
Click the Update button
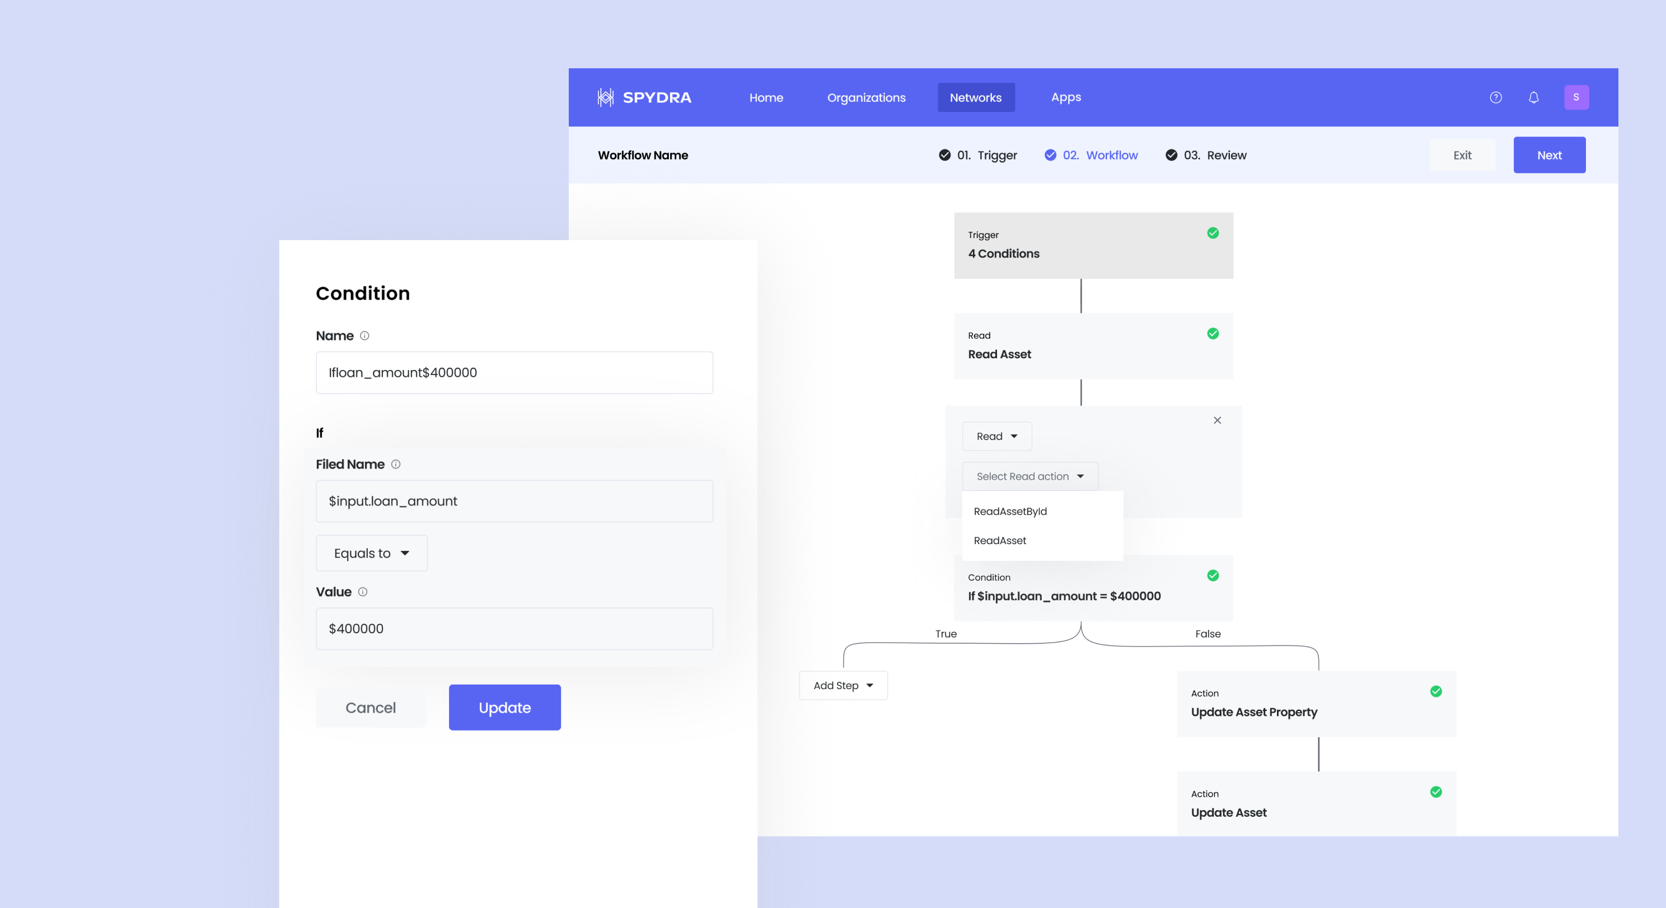(x=504, y=708)
